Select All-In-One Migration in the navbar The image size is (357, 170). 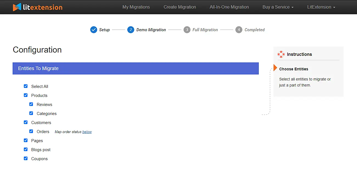[x=229, y=7]
